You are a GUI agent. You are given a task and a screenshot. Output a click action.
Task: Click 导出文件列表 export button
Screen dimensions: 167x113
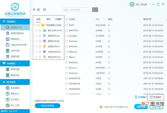pos(47,106)
